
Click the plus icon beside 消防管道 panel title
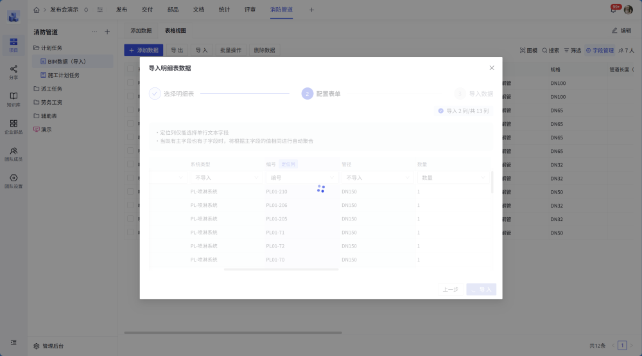pos(107,31)
